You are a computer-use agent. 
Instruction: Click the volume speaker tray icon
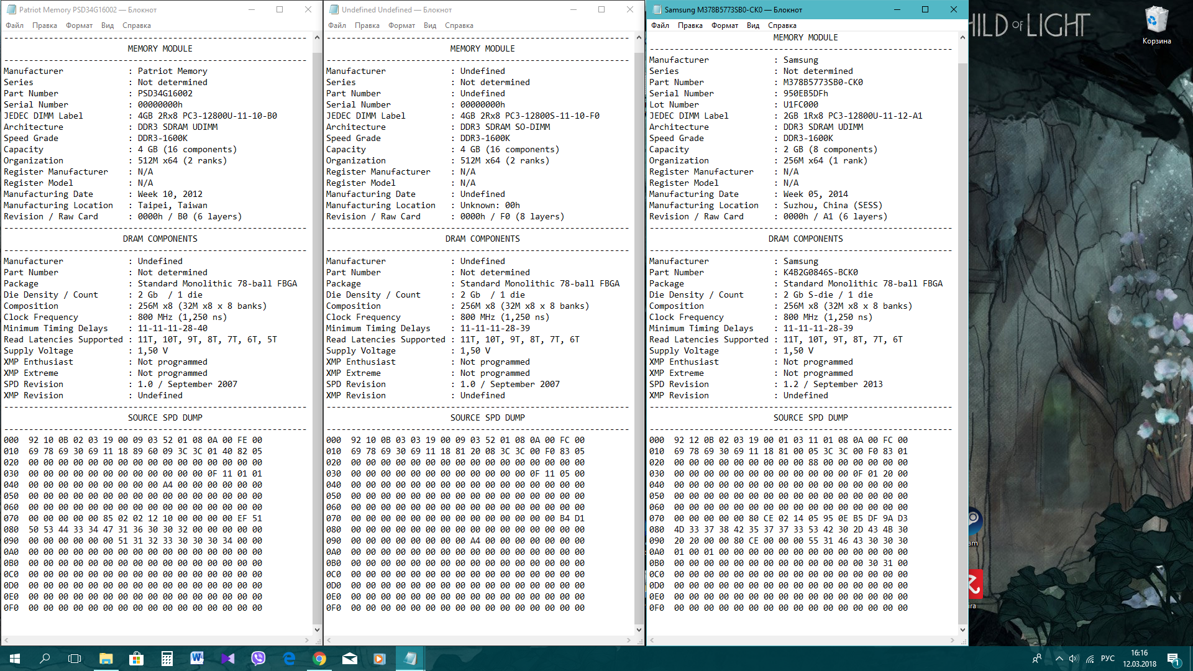point(1074,659)
